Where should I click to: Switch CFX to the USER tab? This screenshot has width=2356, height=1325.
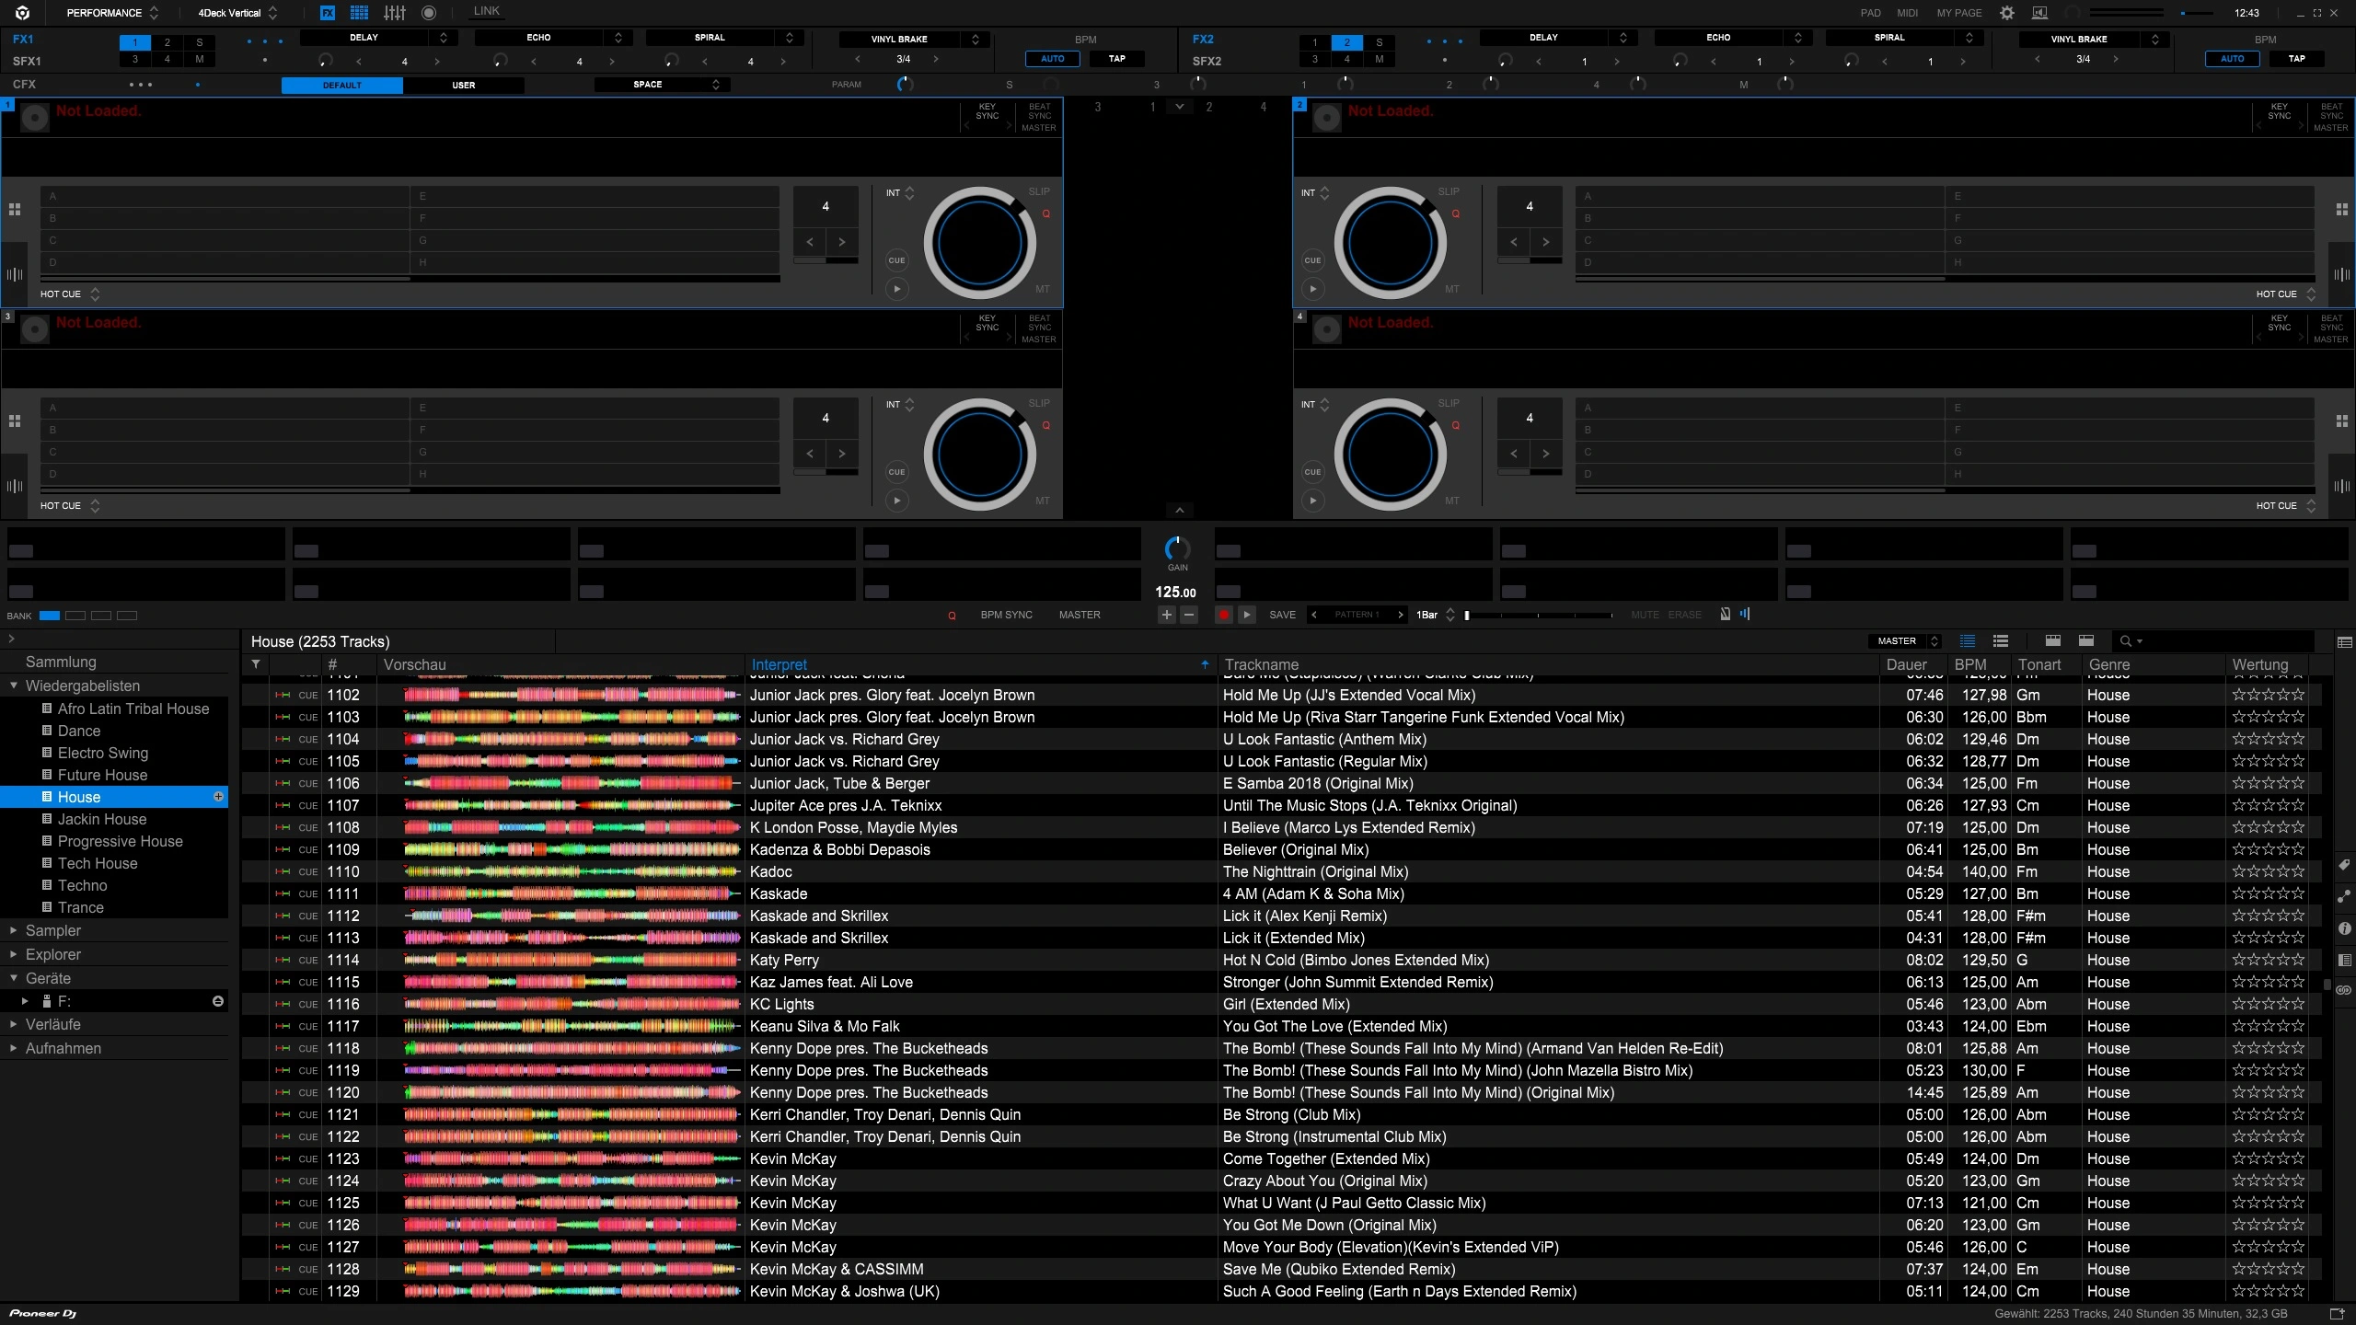pos(463,85)
